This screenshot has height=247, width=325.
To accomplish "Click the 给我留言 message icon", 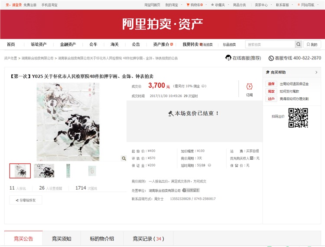I will (x=191, y=190).
